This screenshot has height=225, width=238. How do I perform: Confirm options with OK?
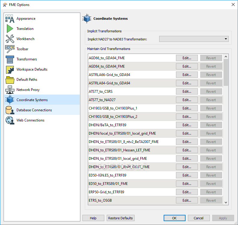[x=174, y=218]
